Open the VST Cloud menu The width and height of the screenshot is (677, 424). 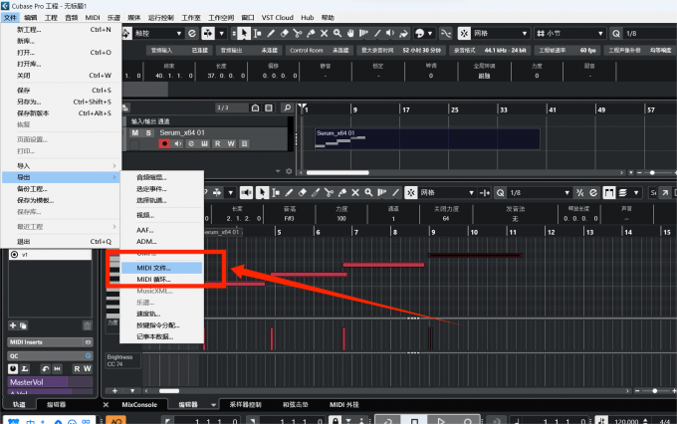click(277, 18)
